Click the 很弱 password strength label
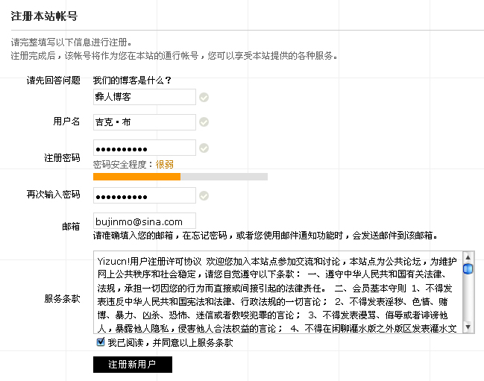Screen dimensions: 484x381 (165, 164)
